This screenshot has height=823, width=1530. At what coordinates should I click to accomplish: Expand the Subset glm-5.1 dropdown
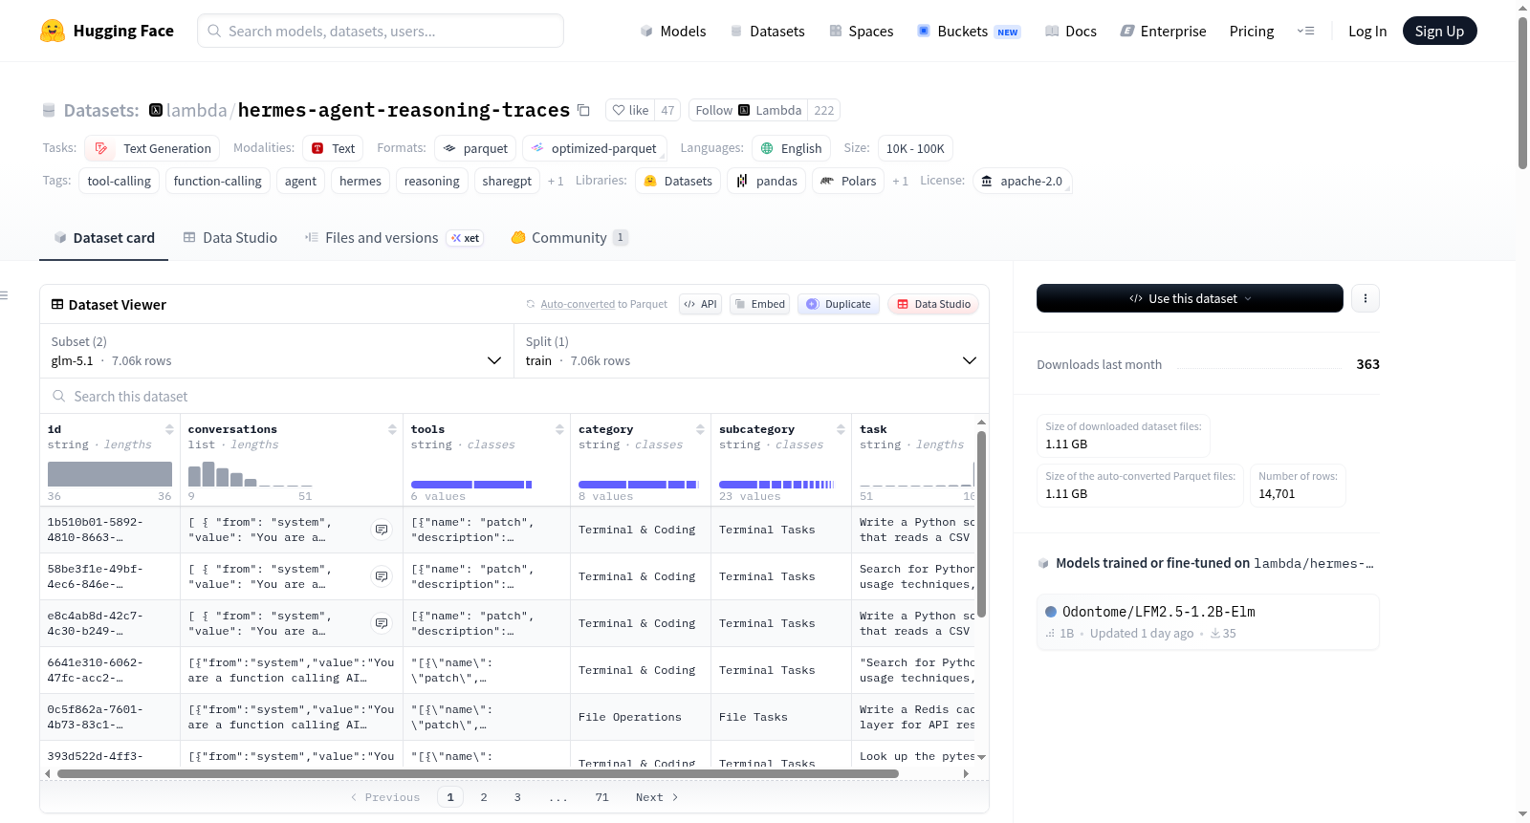click(x=277, y=351)
